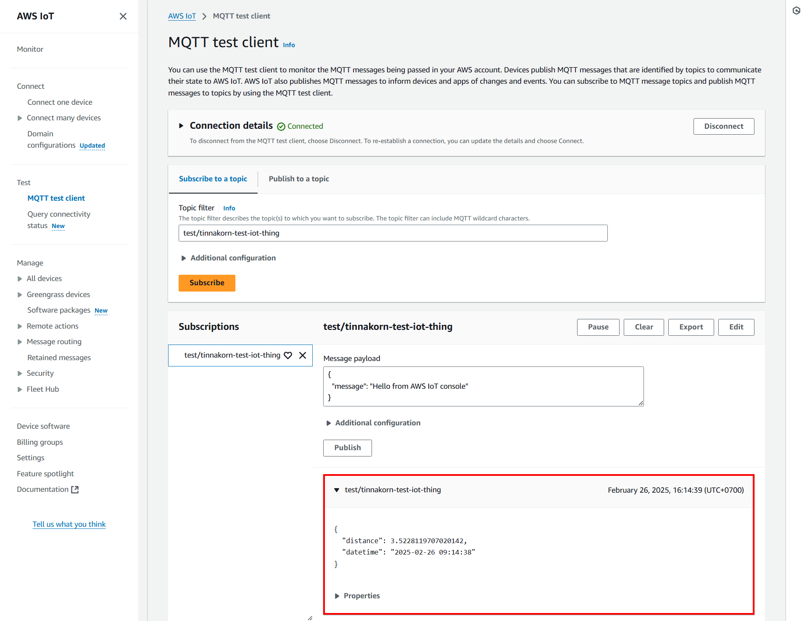Open Billing groups page
807x621 pixels.
click(x=40, y=442)
